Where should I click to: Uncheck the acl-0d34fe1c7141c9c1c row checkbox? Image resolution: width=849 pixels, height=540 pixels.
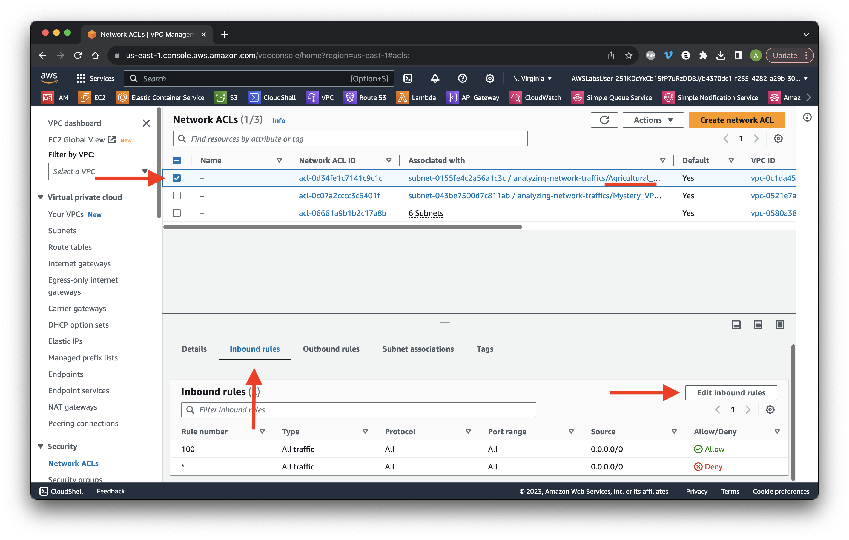177,178
